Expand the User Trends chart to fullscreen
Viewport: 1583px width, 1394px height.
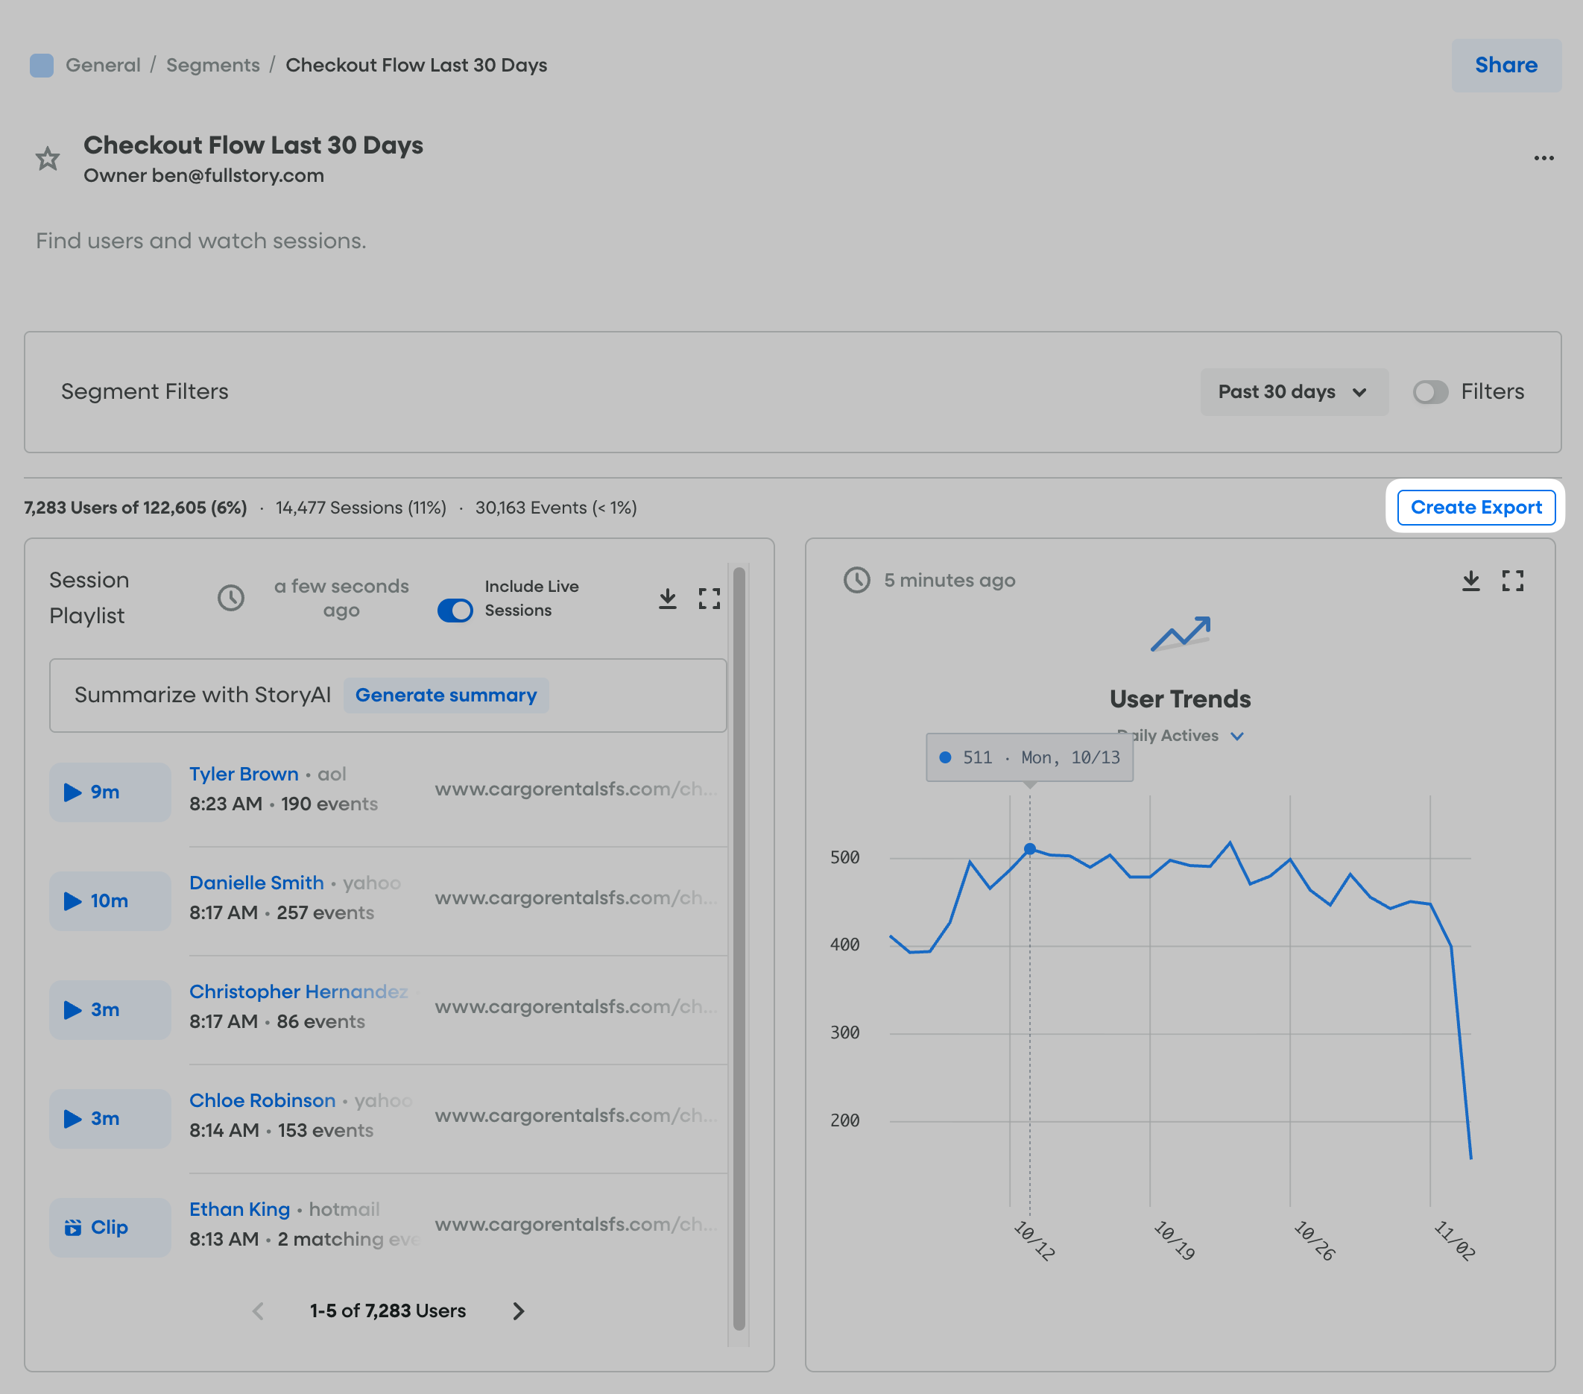(1513, 581)
